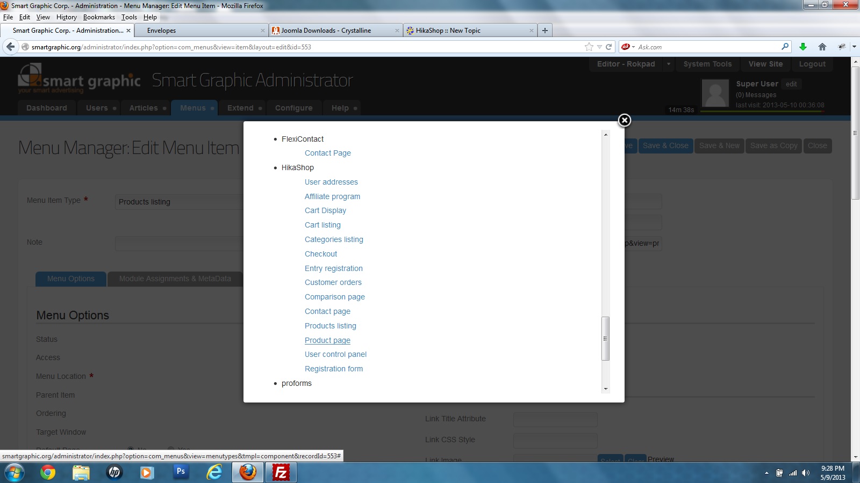Select User addresses menu type
The width and height of the screenshot is (860, 483).
coord(331,182)
